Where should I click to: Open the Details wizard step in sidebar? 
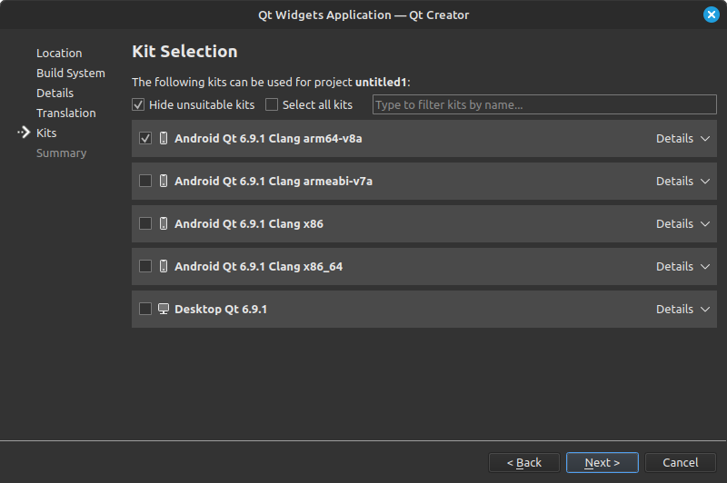click(x=55, y=94)
